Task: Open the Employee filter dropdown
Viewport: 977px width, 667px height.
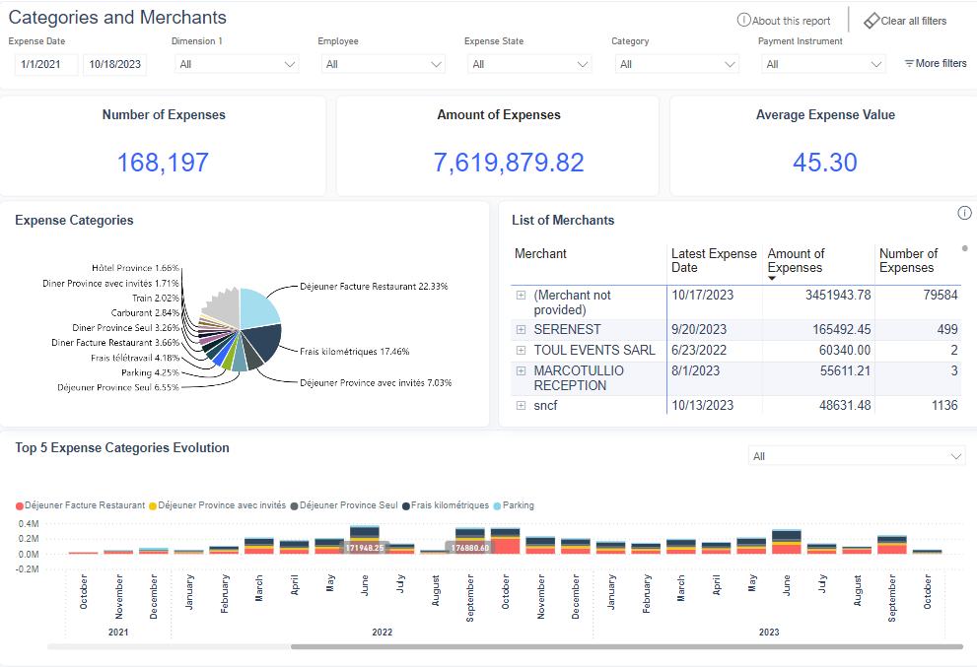Action: click(x=383, y=64)
